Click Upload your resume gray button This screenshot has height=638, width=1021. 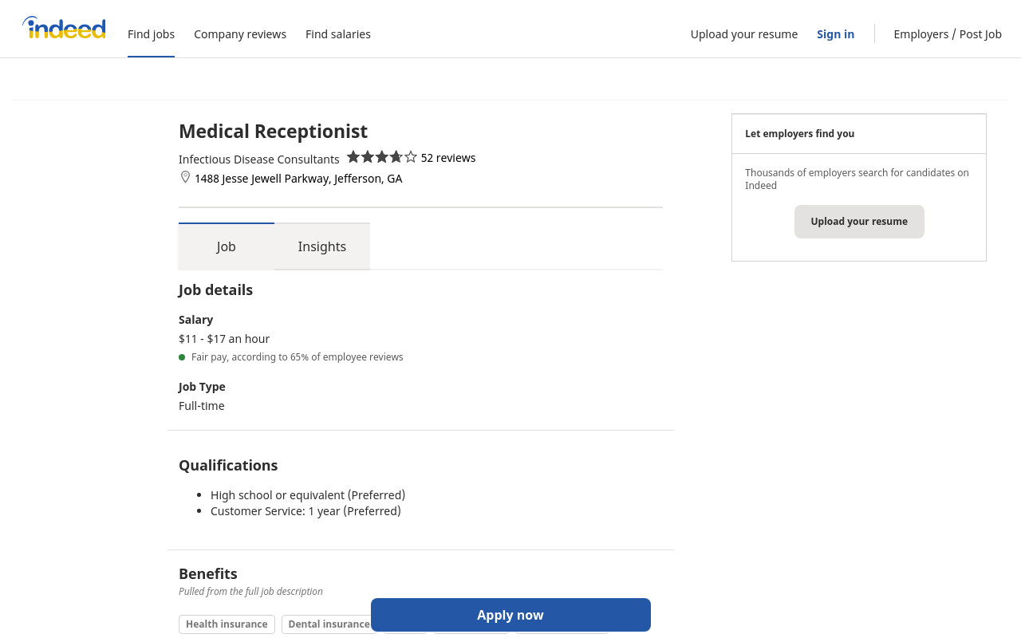[859, 222]
